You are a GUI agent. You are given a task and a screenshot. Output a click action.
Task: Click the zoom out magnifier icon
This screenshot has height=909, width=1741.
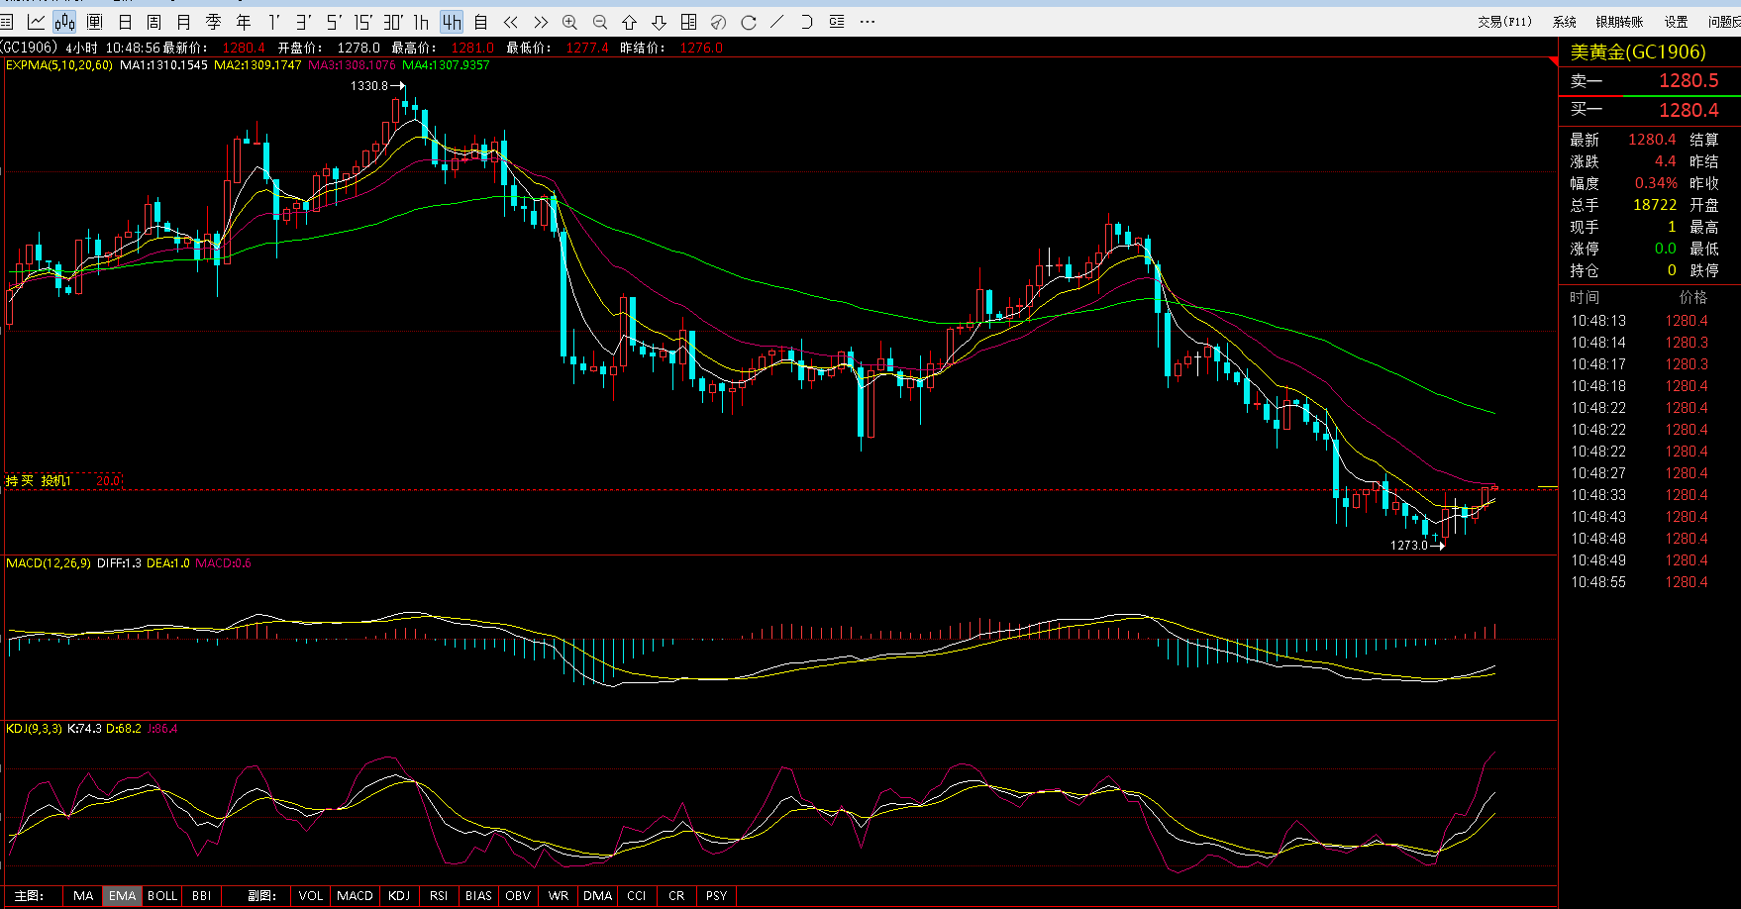(x=599, y=22)
